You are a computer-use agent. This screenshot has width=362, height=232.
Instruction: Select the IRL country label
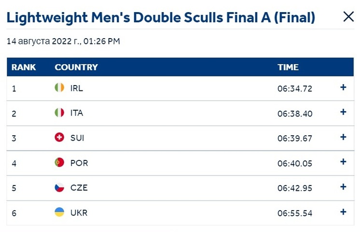click(x=77, y=88)
